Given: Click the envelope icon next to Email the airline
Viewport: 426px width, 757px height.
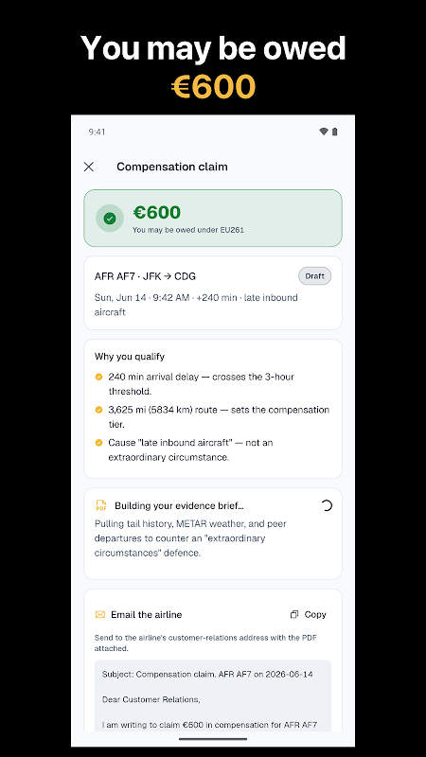Looking at the screenshot, I should [x=100, y=614].
